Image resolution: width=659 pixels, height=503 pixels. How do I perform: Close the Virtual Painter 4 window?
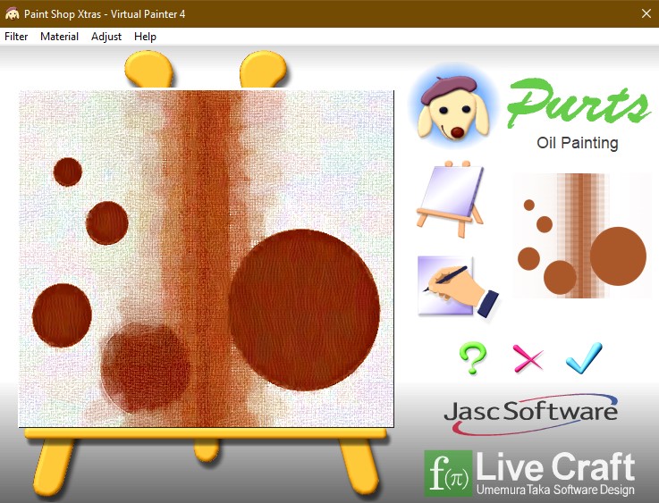(x=646, y=14)
